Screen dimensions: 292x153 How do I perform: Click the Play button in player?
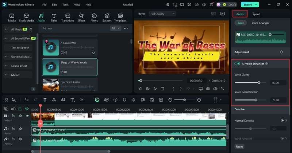155,89
